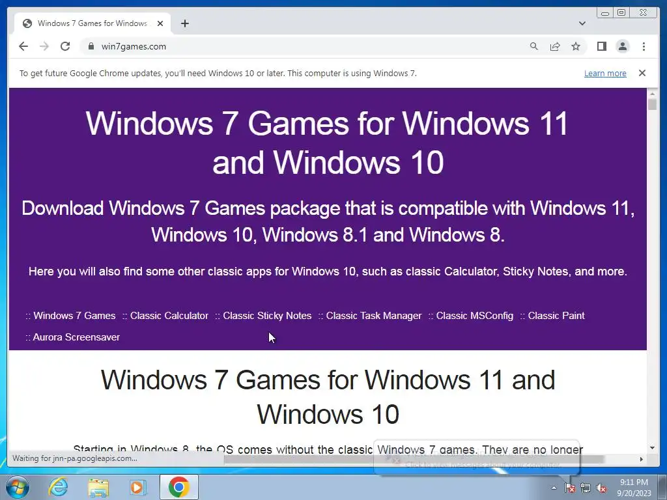The height and width of the screenshot is (500, 667).
Task: Close the Windows 7 Games tab
Action: point(160,23)
